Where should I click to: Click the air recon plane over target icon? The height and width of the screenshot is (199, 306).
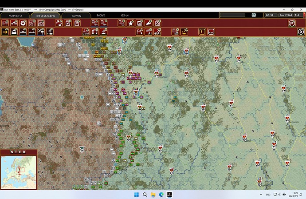(184, 32)
